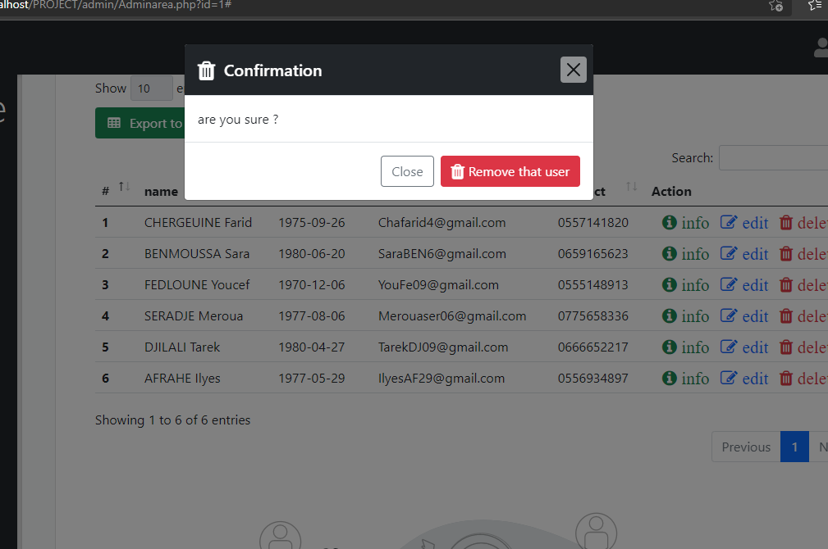Open the browser favorites list icon

click(815, 6)
